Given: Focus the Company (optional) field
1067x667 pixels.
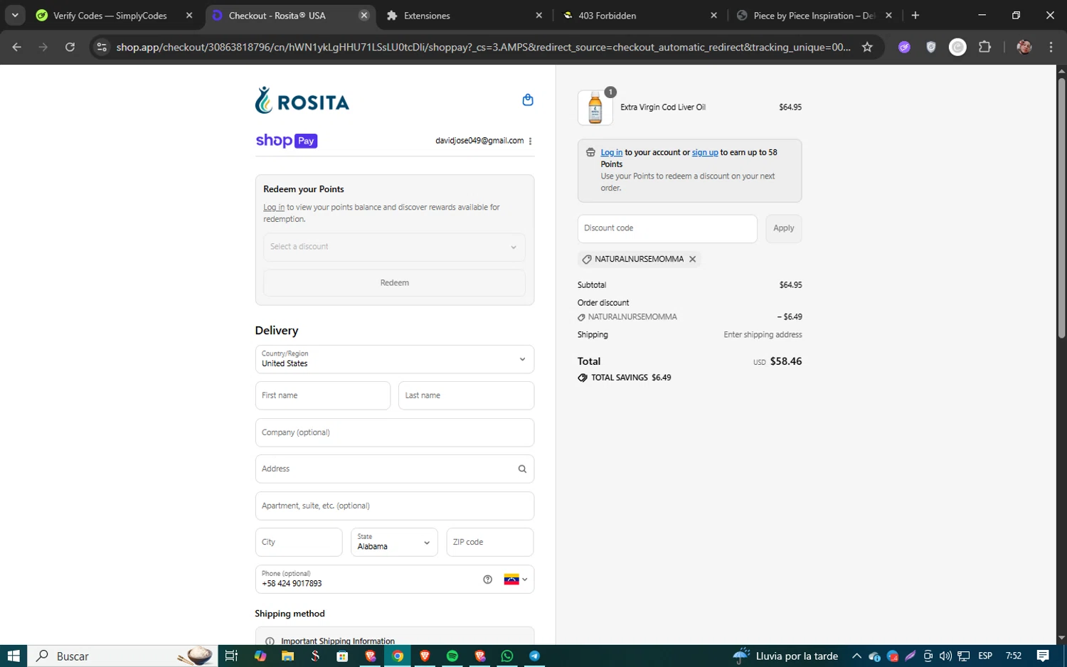Looking at the screenshot, I should point(394,432).
